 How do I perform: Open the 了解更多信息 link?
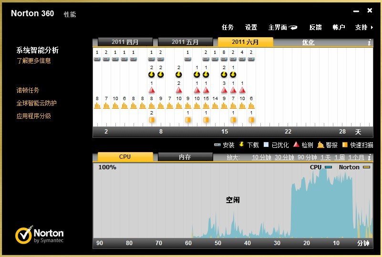click(33, 61)
